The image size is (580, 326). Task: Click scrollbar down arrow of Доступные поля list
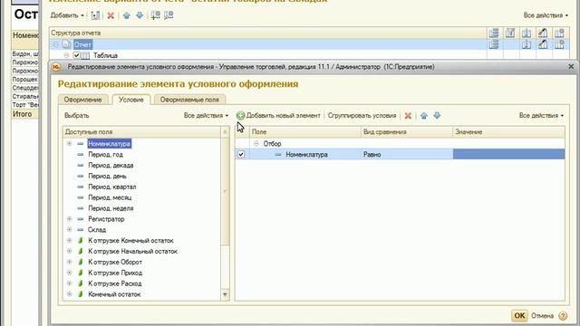(x=225, y=295)
